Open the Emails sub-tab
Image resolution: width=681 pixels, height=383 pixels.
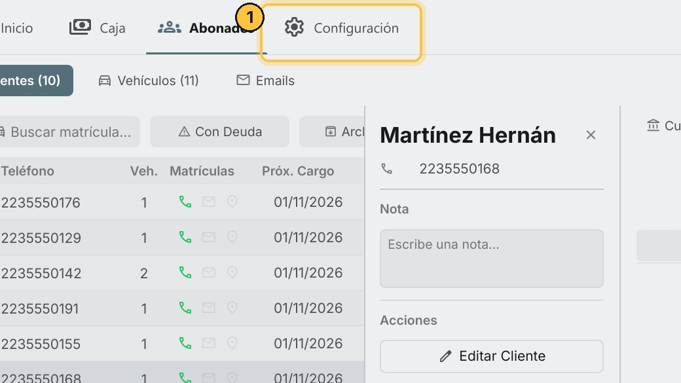tap(265, 81)
